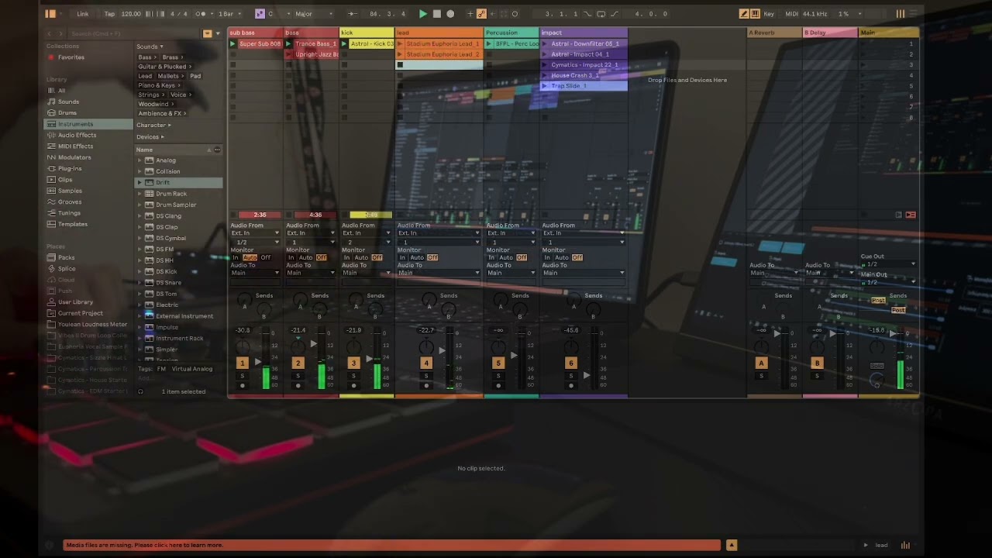This screenshot has width=992, height=558.
Task: Solo track 4 with its S button
Action: click(x=425, y=376)
